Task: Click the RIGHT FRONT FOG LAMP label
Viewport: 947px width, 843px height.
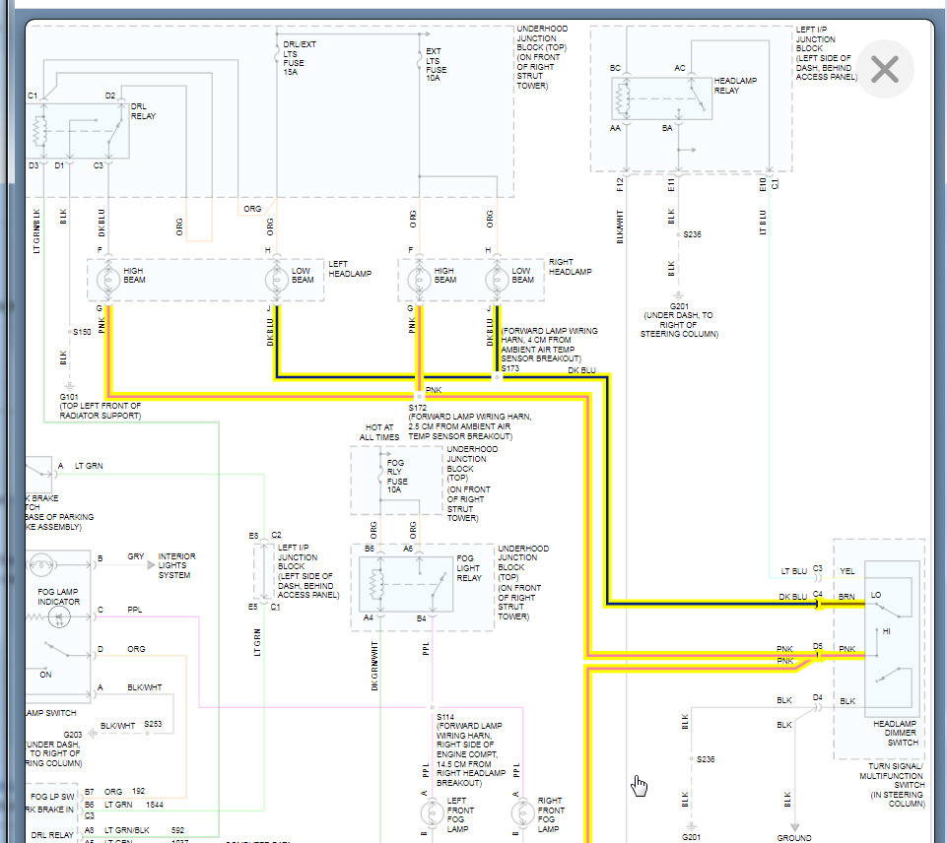Action: click(x=551, y=814)
